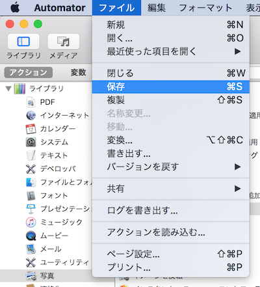Select the ムービー QuickTime icon
Image resolution: width=260 pixels, height=287 pixels.
[31, 236]
